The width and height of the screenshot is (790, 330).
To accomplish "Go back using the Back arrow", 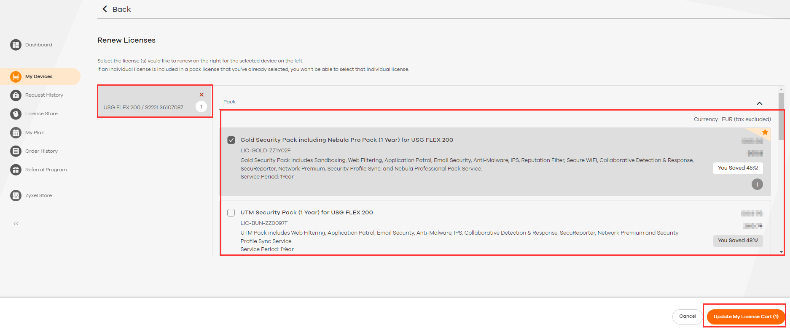I will 105,9.
